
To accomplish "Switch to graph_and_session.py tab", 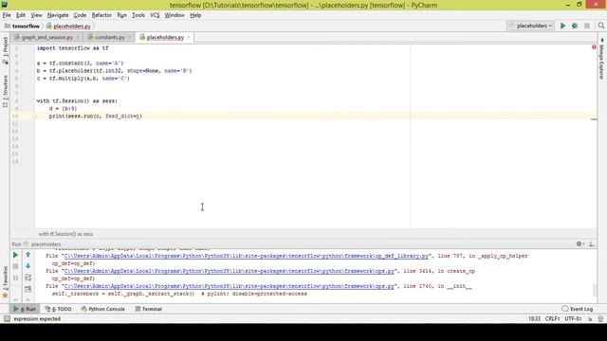I will click(46, 37).
